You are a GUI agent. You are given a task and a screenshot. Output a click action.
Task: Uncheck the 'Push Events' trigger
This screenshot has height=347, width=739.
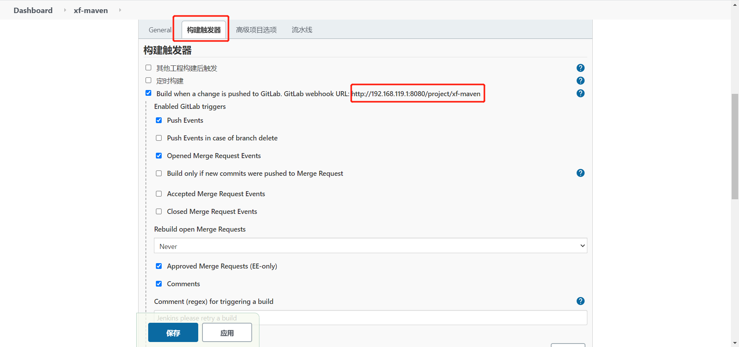[159, 120]
